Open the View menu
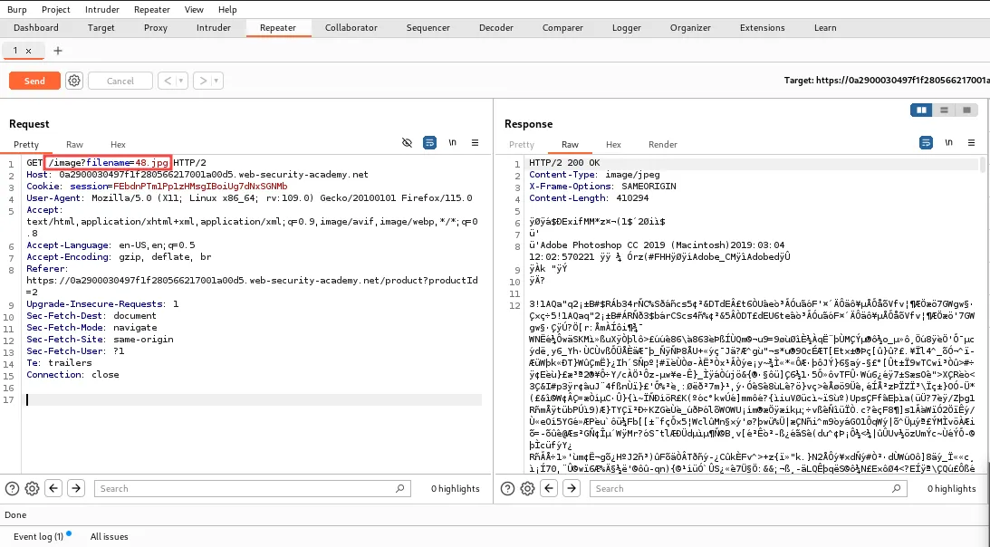Viewport: 990px width, 547px height. click(194, 9)
